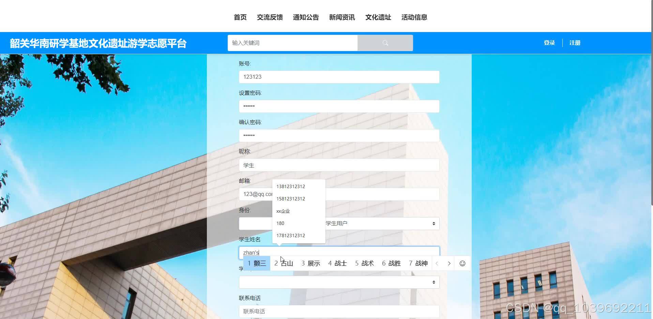Open the 活动信息 nav item
The width and height of the screenshot is (653, 319).
pos(414,17)
